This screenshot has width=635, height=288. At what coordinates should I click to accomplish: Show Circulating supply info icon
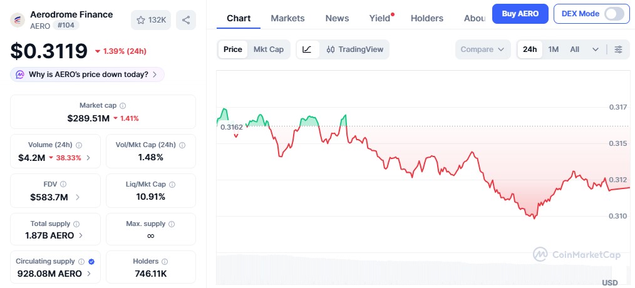coord(81,262)
